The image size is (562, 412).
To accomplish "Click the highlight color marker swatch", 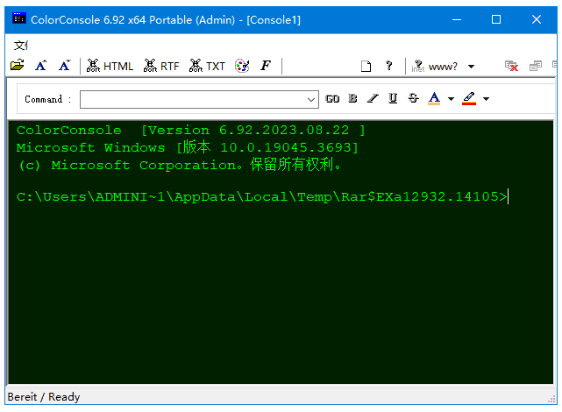I will 469,99.
